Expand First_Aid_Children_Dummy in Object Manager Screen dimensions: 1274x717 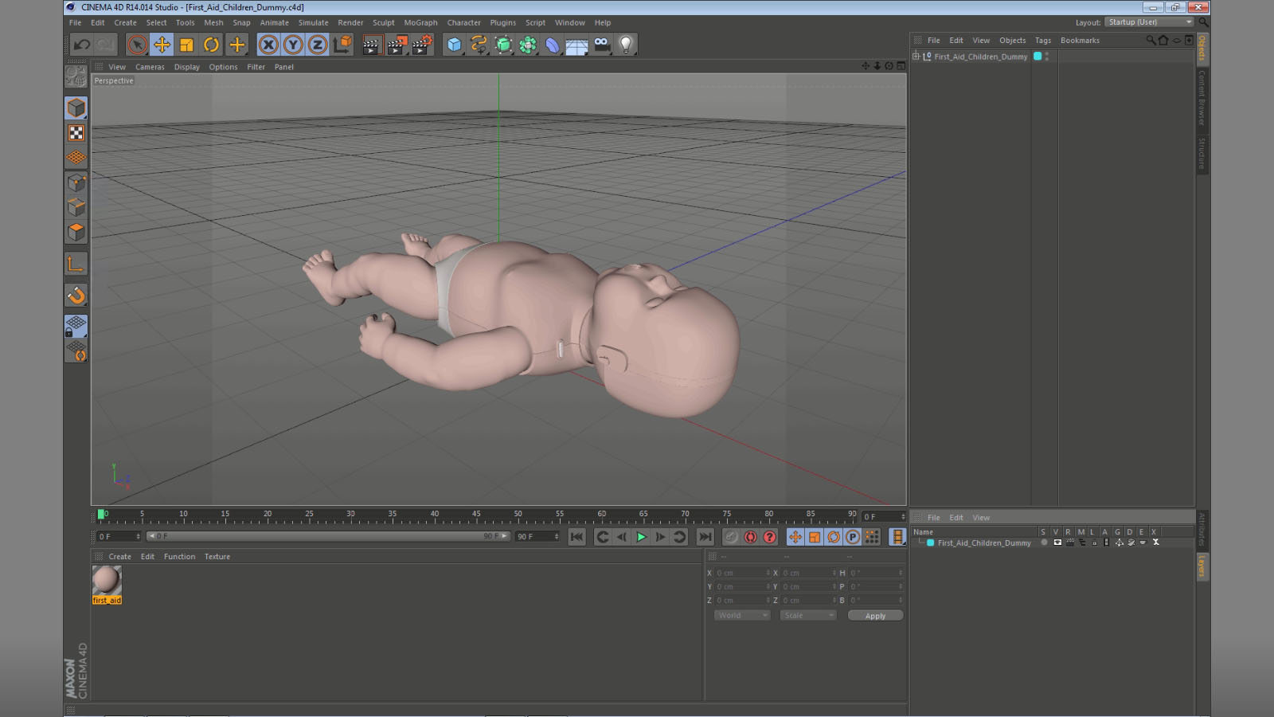[x=916, y=57]
